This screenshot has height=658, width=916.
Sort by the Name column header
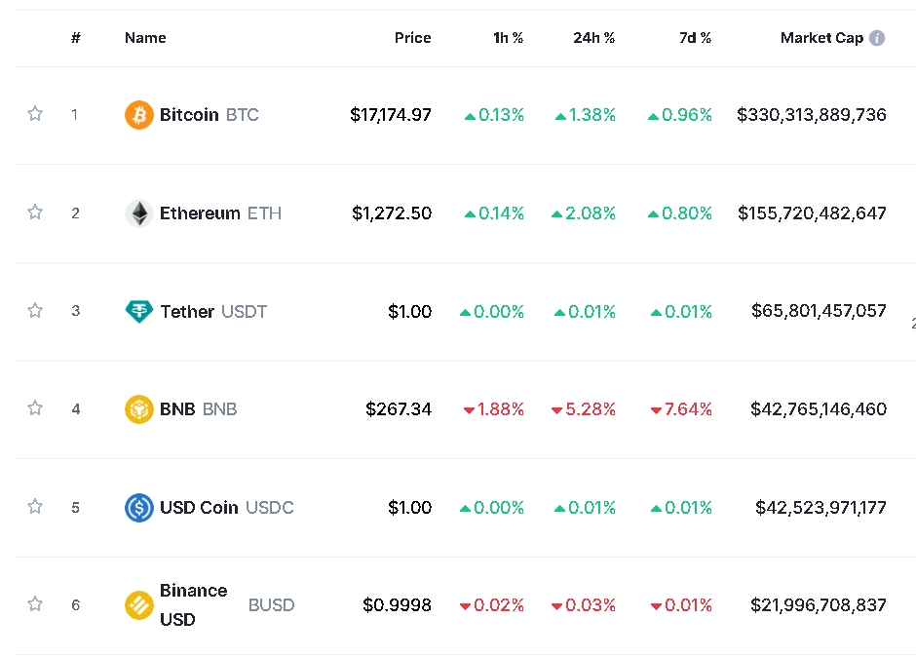click(x=145, y=38)
